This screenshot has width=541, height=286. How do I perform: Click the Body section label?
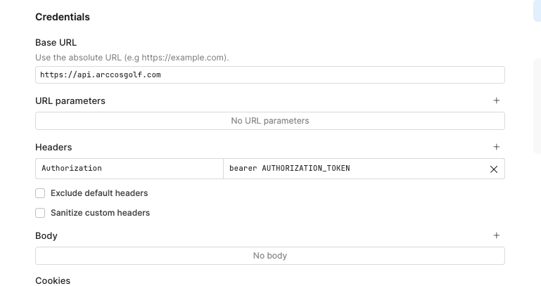[x=46, y=235]
